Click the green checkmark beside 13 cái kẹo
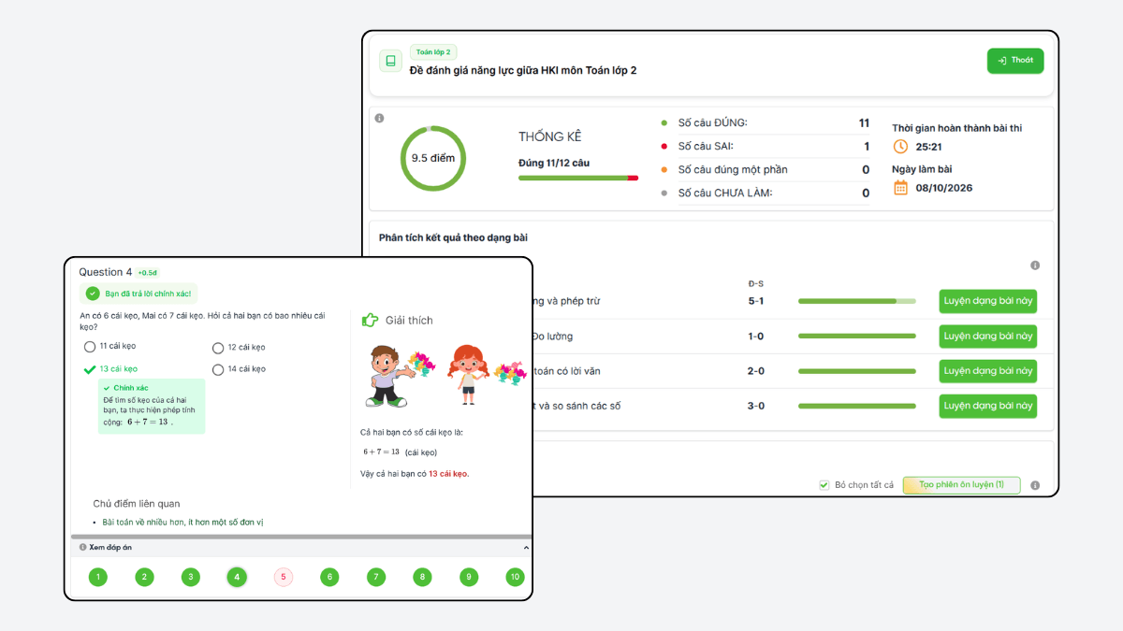1123x631 pixels. (90, 369)
